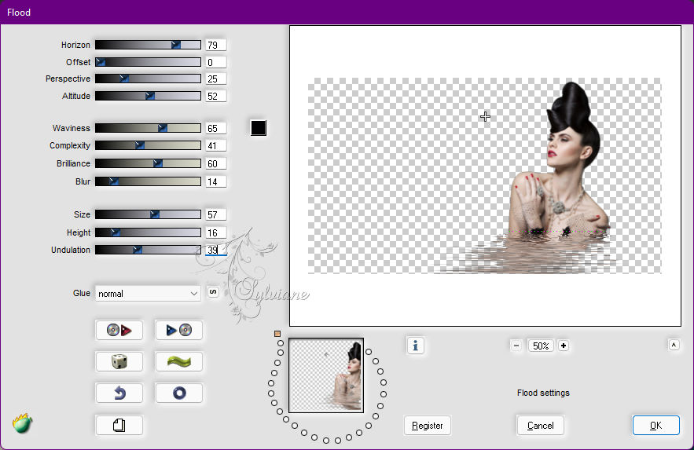The width and height of the screenshot is (694, 450).
Task: Click the Undulation value field showing 39
Action: [216, 250]
